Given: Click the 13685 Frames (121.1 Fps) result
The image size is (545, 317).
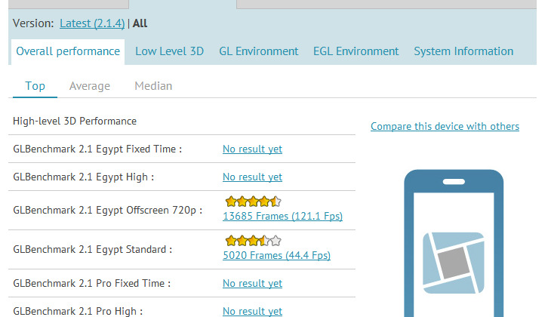Looking at the screenshot, I should click(x=282, y=217).
